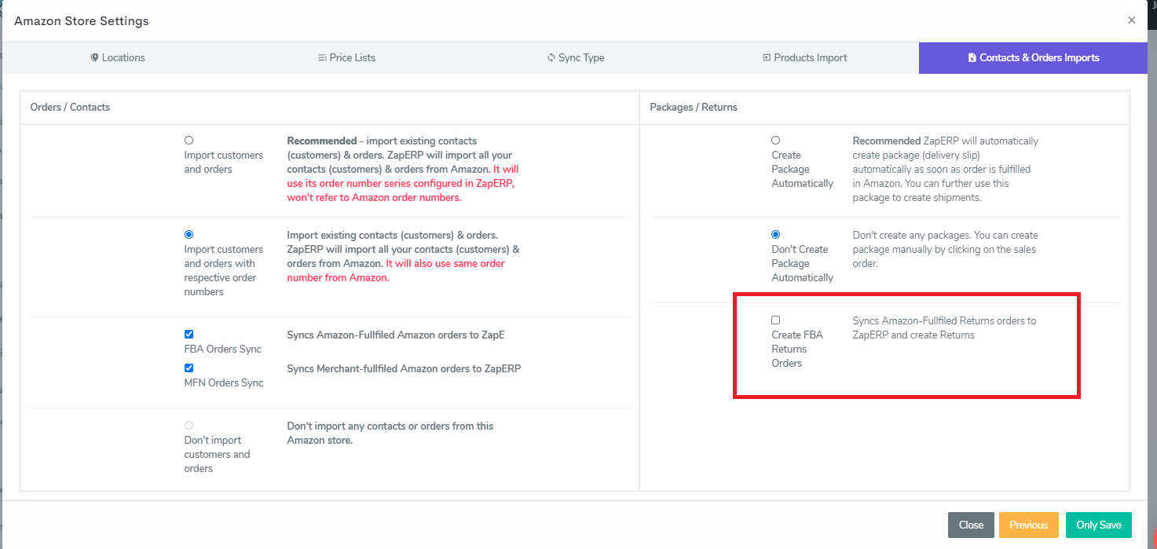Click red 'won't refer to Amazon order numbers' text
Viewport: 1157px width, 549px height.
(x=374, y=197)
